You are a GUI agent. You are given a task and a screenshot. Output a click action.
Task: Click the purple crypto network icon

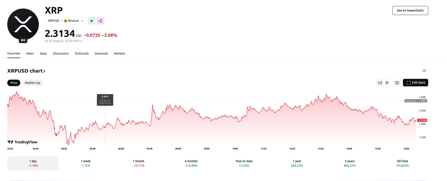(100, 21)
